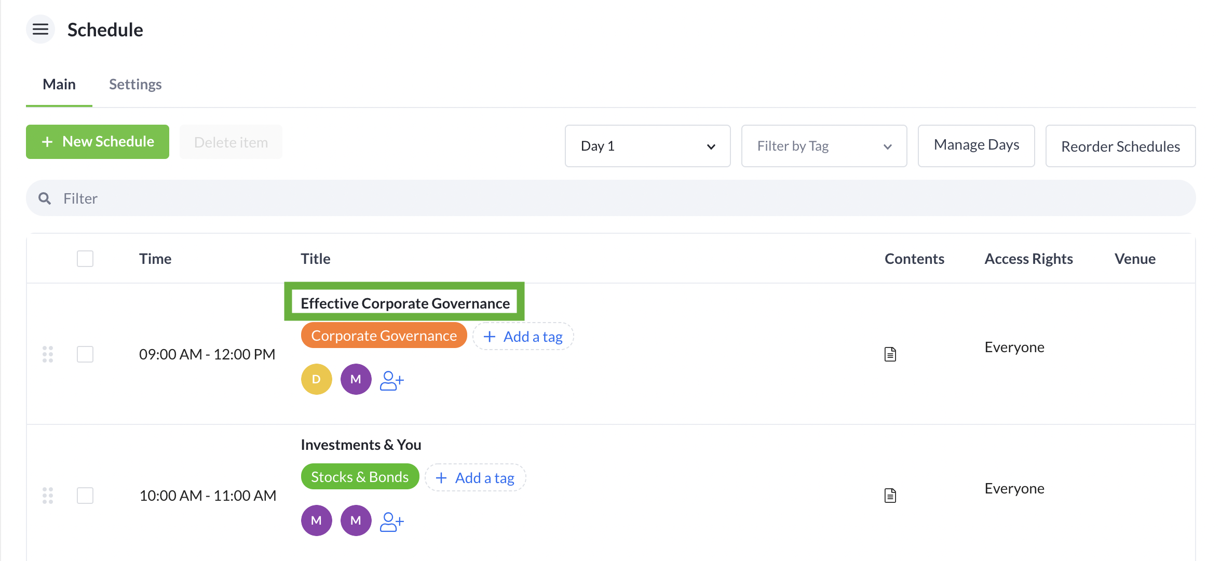Open the Filter by Tag dropdown
The height and width of the screenshot is (561, 1221).
(x=824, y=146)
